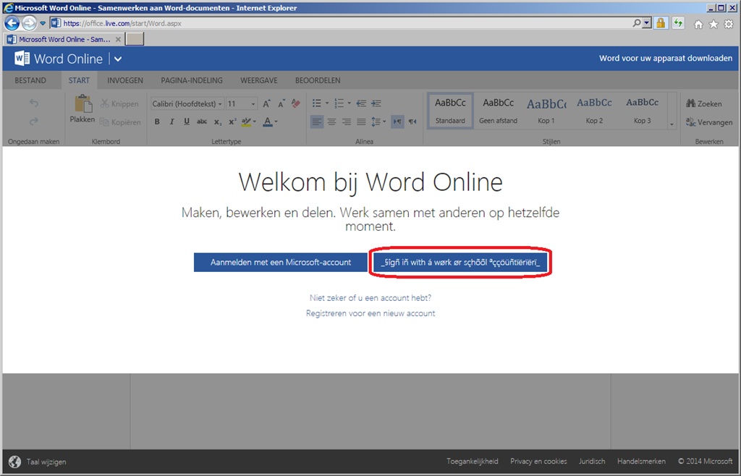Center align text
741x476 pixels.
click(x=331, y=122)
